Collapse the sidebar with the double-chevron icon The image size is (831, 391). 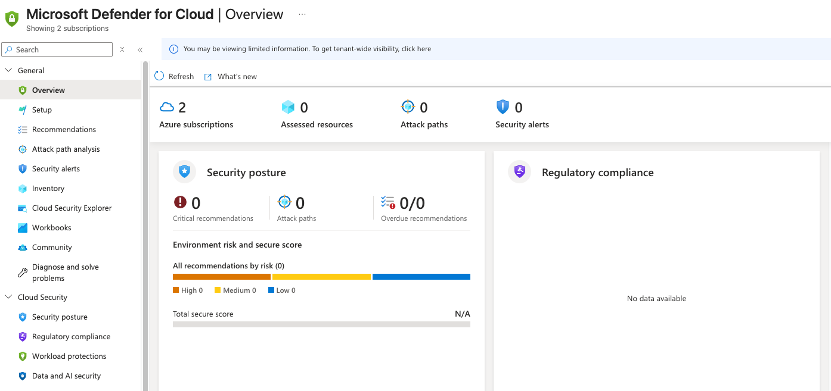click(x=140, y=50)
